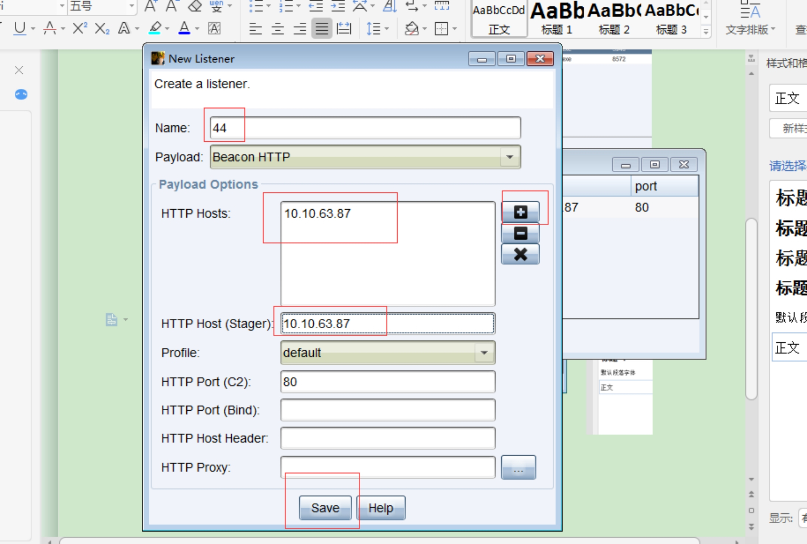
Task: Click the subscript X₂ icon
Action: 102,28
